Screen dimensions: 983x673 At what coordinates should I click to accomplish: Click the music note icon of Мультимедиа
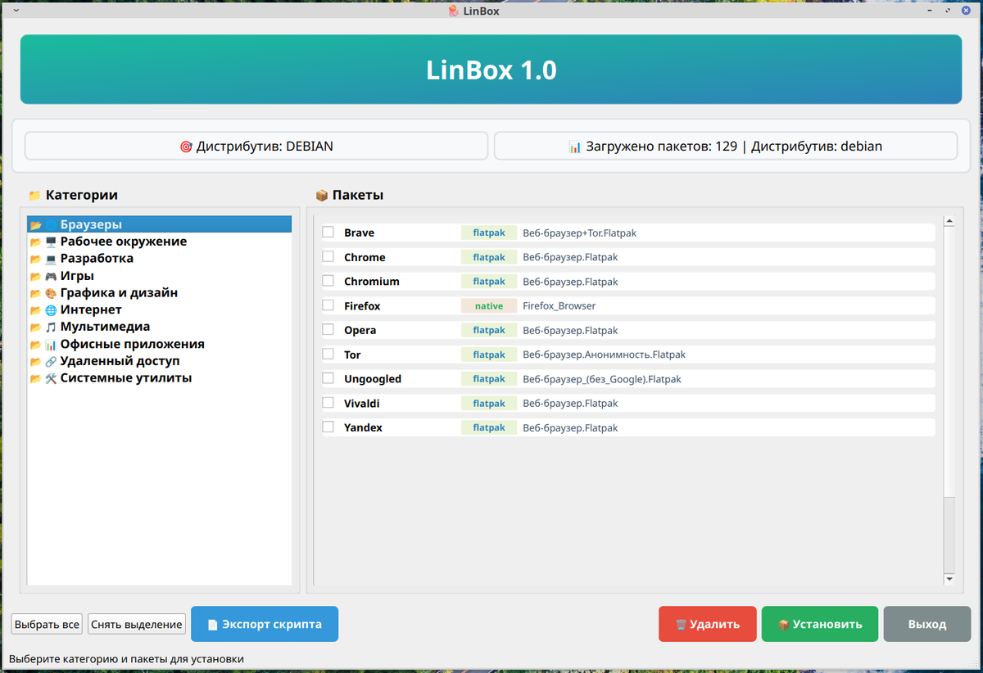tap(51, 327)
